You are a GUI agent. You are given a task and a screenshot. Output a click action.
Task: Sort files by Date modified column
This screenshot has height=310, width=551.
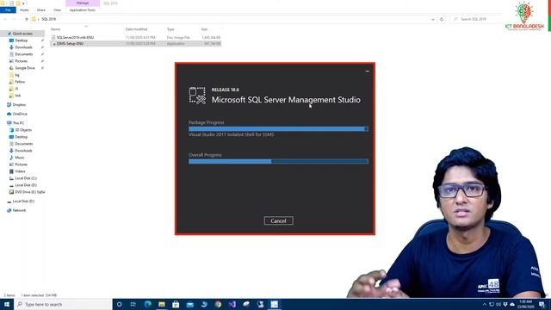[x=136, y=29]
